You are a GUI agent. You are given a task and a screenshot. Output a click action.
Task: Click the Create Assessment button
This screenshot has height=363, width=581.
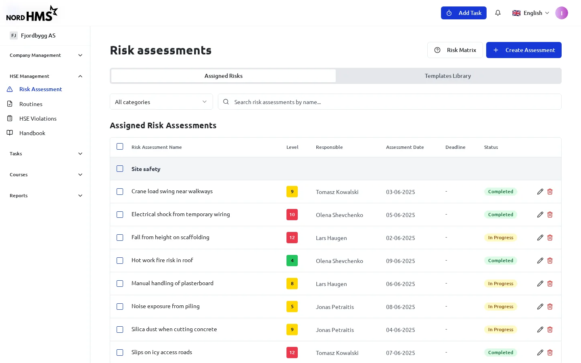pyautogui.click(x=524, y=50)
